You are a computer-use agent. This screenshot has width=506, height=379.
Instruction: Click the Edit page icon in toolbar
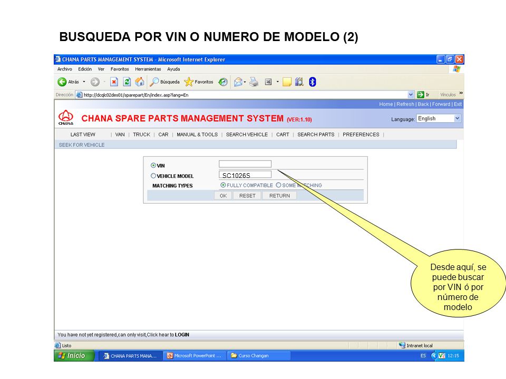(x=268, y=82)
